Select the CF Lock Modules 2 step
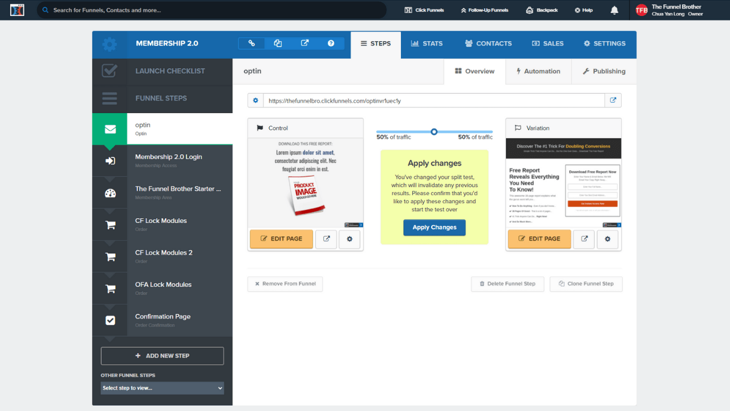Image resolution: width=730 pixels, height=411 pixels. (163, 257)
